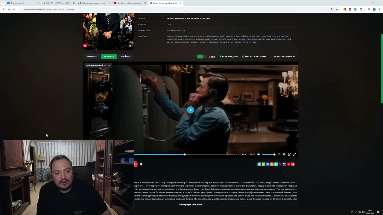This screenshot has width=383, height=215.
Task: Enter fullscreen mode in the player
Action: pos(294,154)
